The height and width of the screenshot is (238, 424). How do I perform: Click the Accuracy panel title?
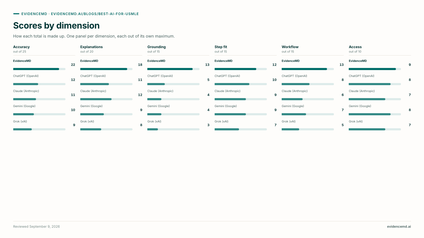[21, 47]
